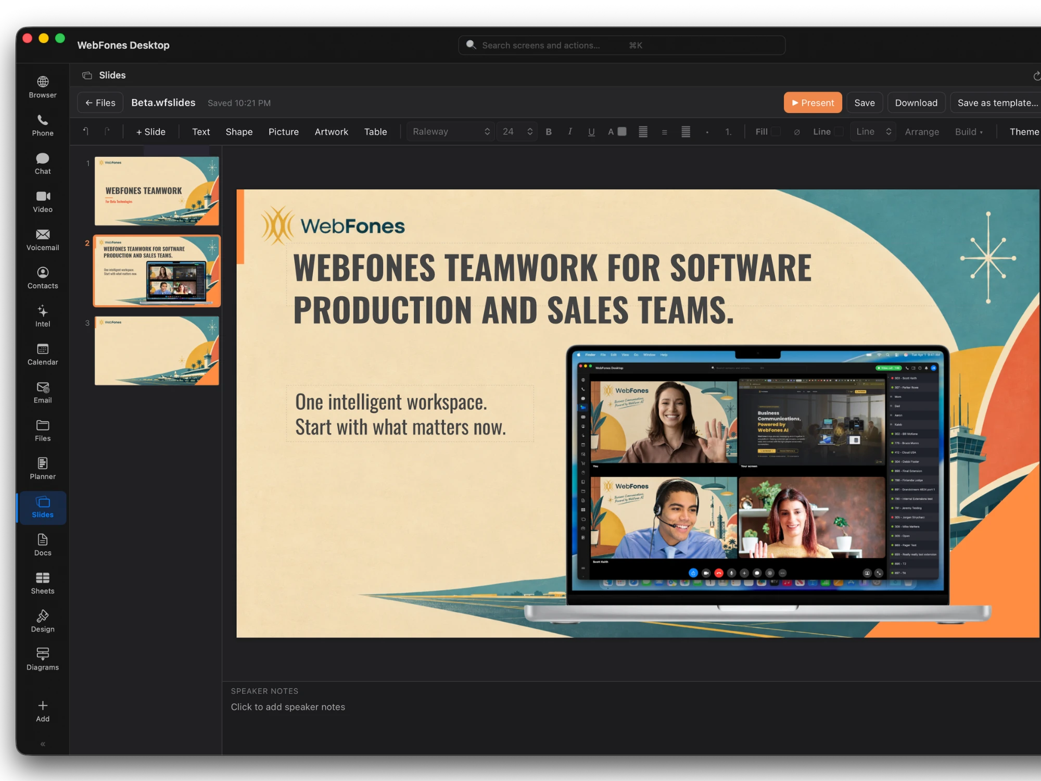Insert a Table from the toolbar
This screenshot has width=1041, height=781.
tap(375, 132)
